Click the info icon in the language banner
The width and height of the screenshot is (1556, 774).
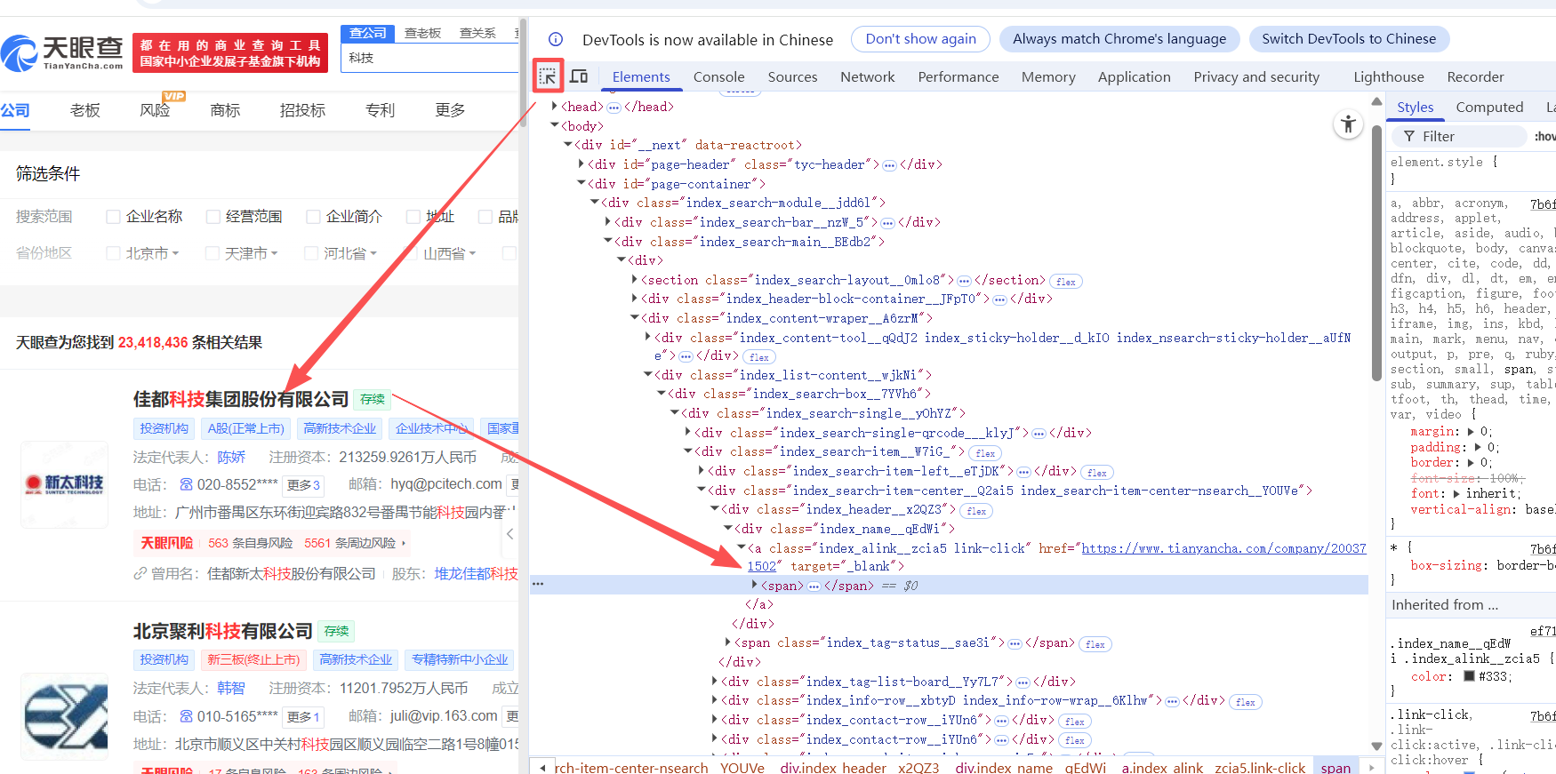coord(556,39)
